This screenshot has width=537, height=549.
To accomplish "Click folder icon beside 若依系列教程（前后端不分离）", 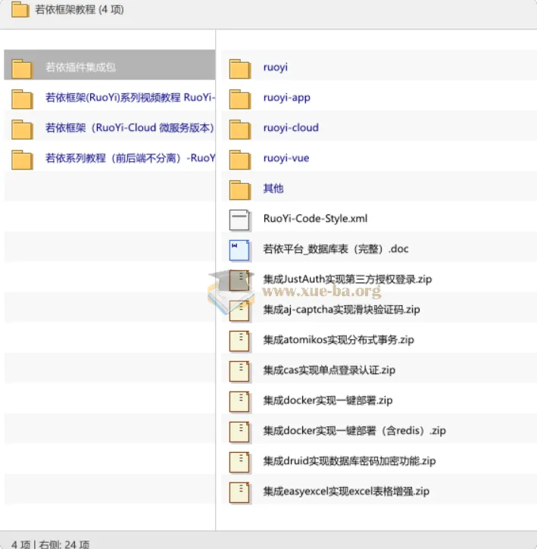I will 22,160.
